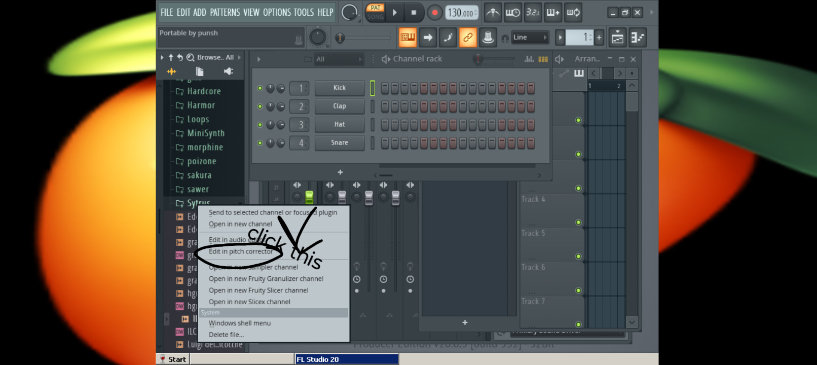The height and width of the screenshot is (365, 817).
Task: Open the PATTERNS menu
Action: (225, 12)
